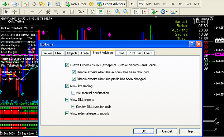Switch timeframe to M15
224x137 pixels.
[x=149, y=4]
